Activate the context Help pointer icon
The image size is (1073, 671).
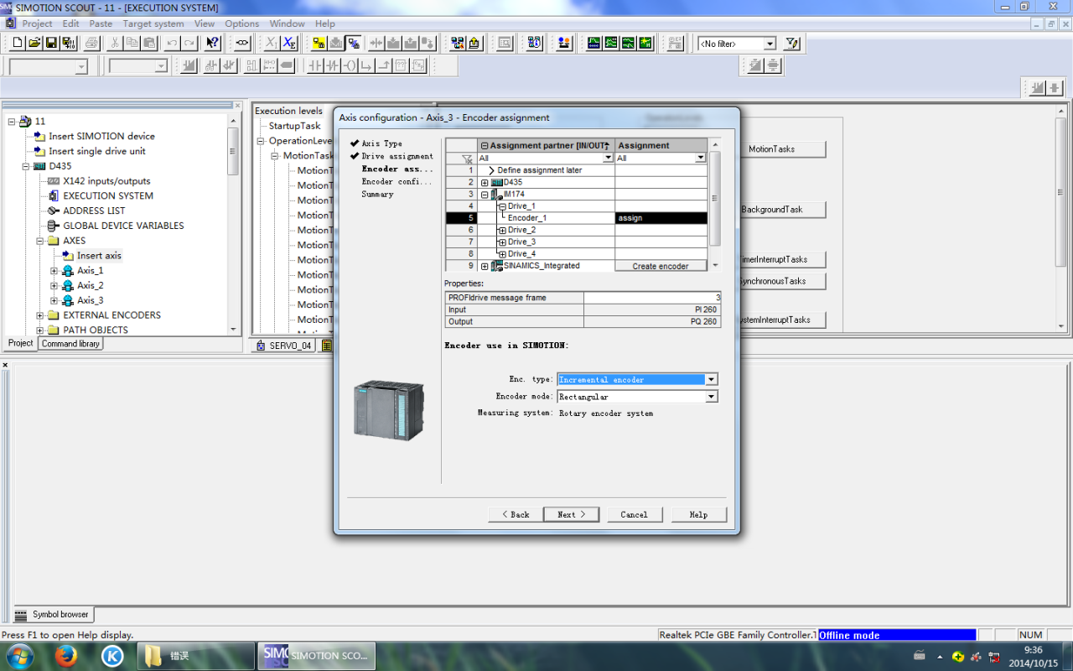(x=213, y=43)
